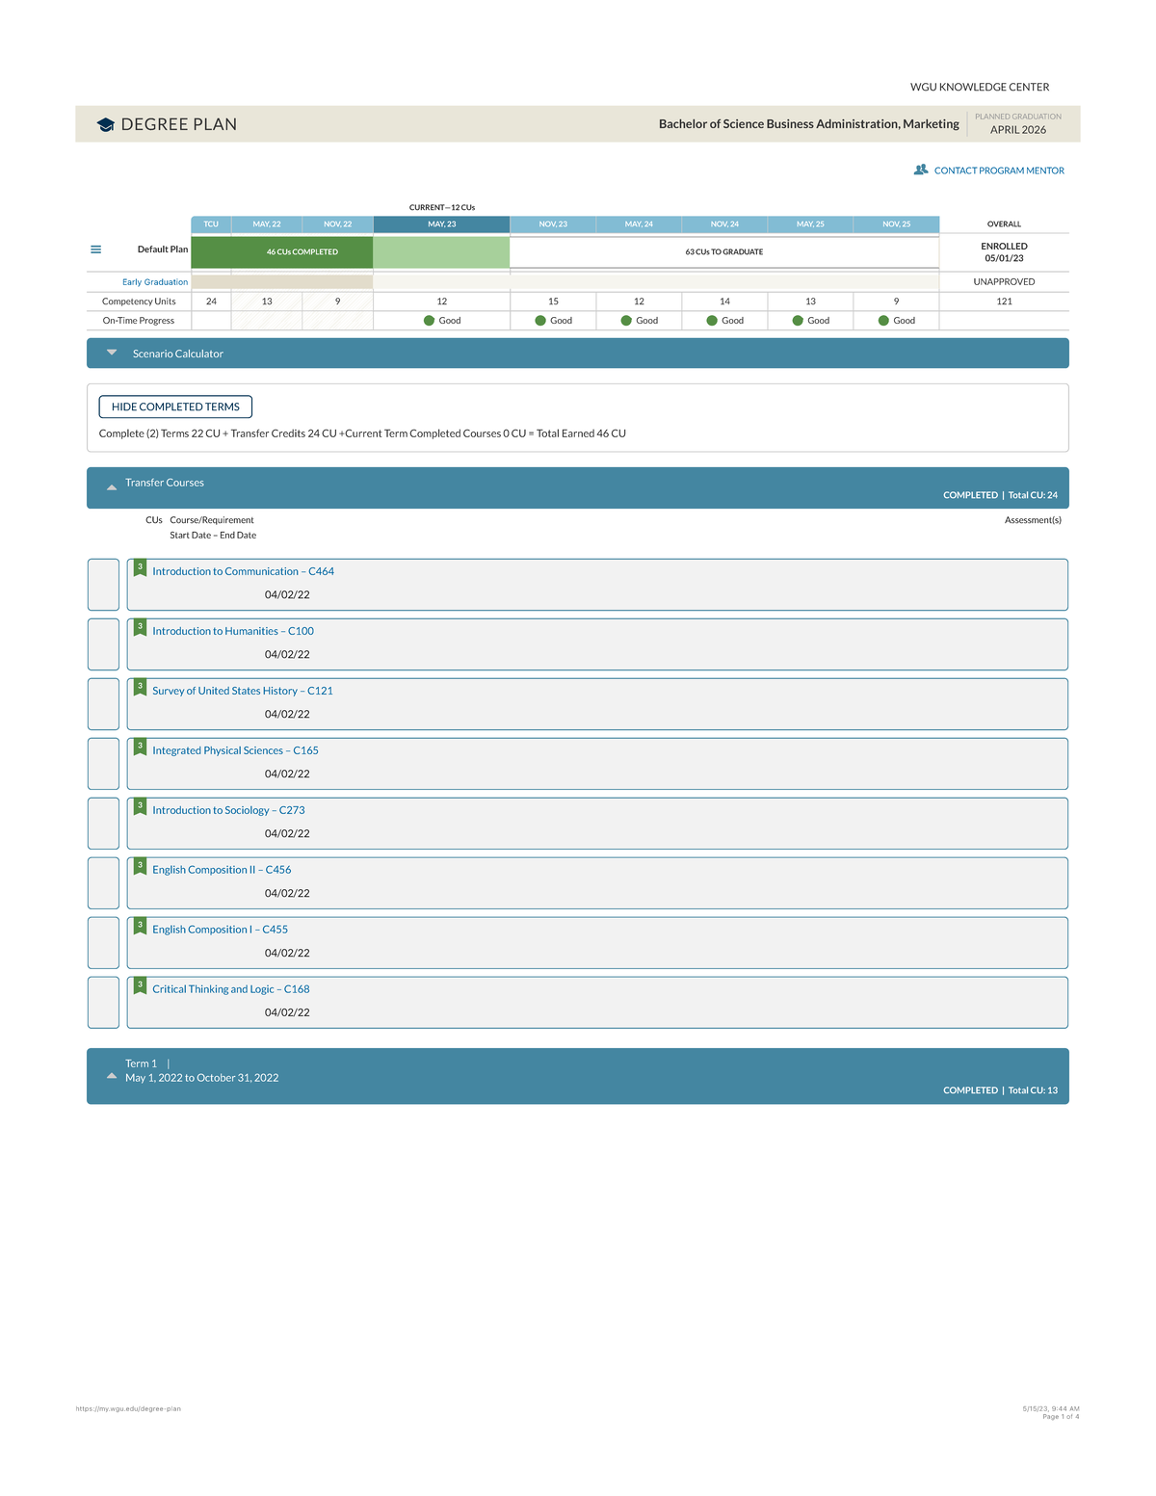Click the green Good status dot under MAY, 24

[626, 321]
